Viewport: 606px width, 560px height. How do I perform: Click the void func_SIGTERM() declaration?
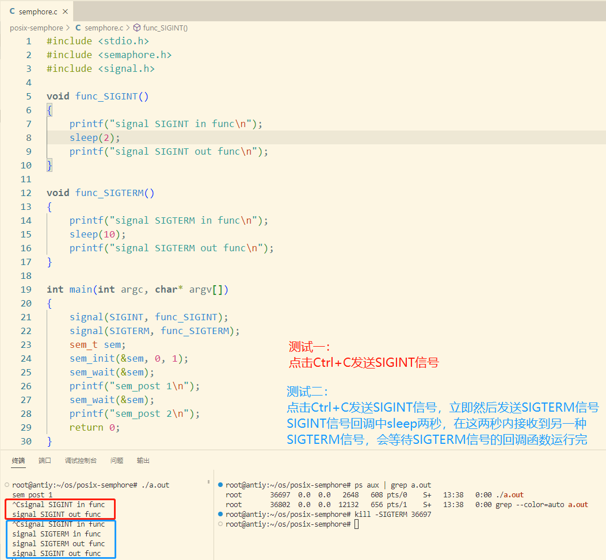coord(101,193)
